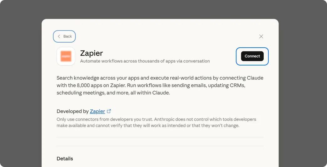This screenshot has width=327, height=167.
Task: Click the divider line above Details
Action: (160, 146)
